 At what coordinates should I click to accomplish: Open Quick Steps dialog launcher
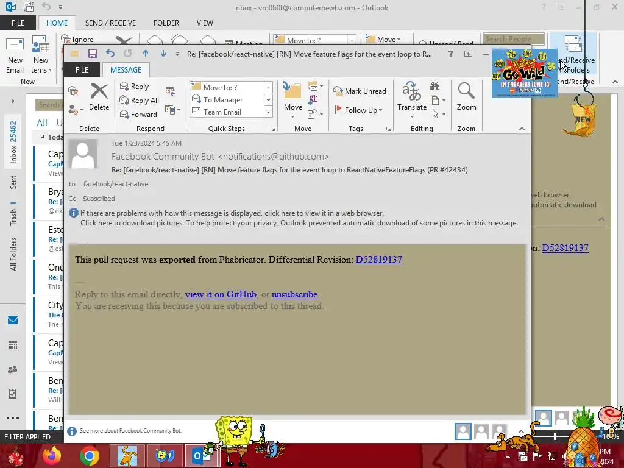tap(272, 129)
